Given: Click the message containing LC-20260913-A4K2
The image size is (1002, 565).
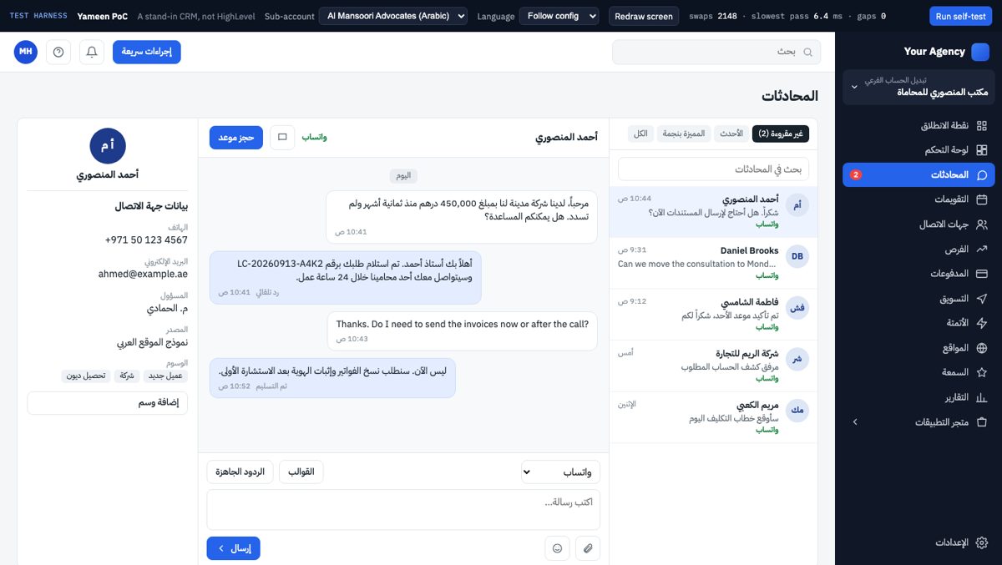Looking at the screenshot, I should tap(346, 278).
